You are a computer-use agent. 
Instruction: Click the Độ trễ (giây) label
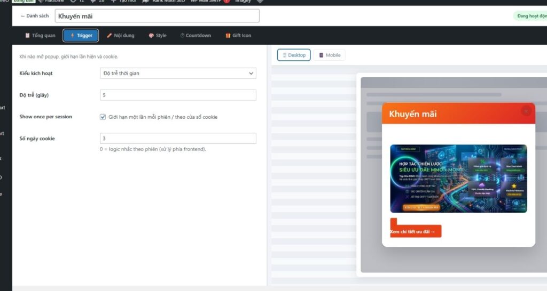click(34, 95)
